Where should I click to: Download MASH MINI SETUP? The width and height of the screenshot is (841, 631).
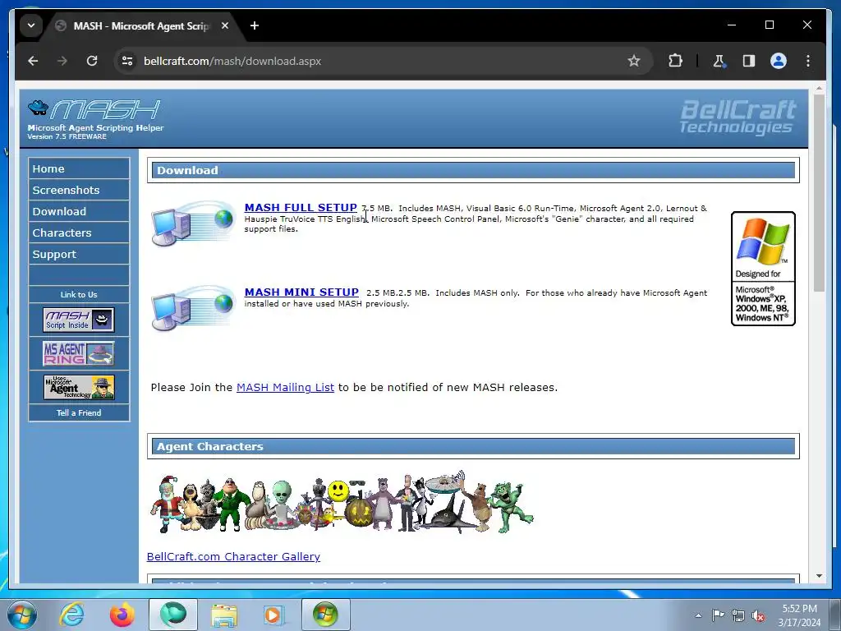(301, 292)
